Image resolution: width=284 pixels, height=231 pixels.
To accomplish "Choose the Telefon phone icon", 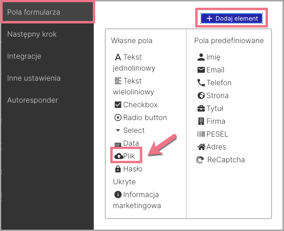I will (201, 82).
